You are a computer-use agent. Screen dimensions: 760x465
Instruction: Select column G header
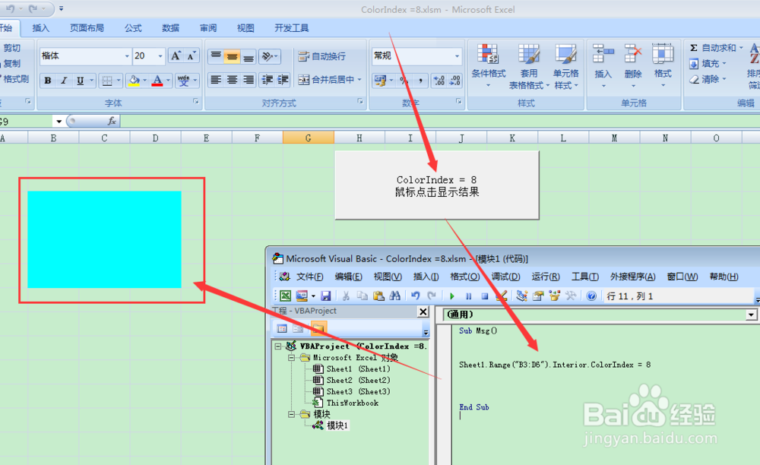tap(309, 138)
